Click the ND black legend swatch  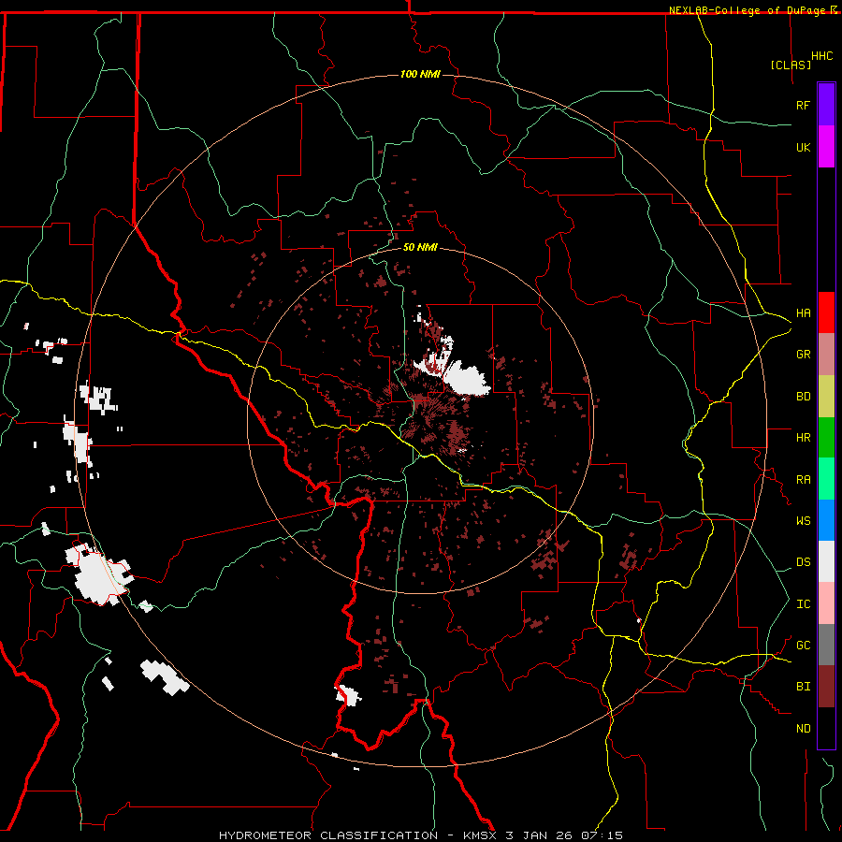[x=826, y=728]
